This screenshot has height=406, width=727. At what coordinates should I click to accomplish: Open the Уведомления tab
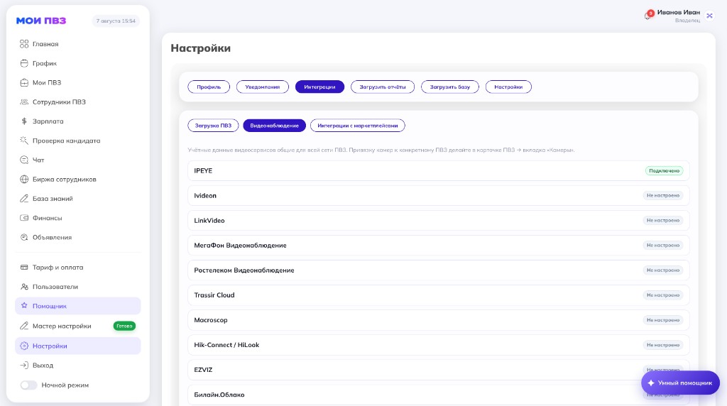(x=263, y=87)
